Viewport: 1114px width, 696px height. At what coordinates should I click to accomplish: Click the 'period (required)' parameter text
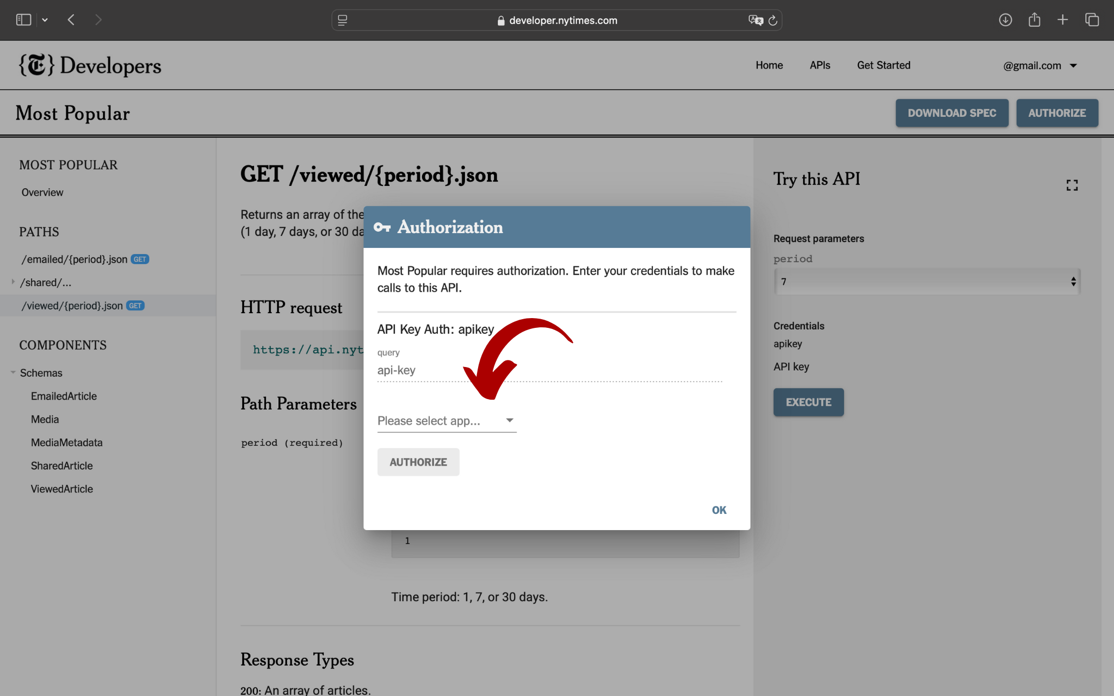coord(292,443)
